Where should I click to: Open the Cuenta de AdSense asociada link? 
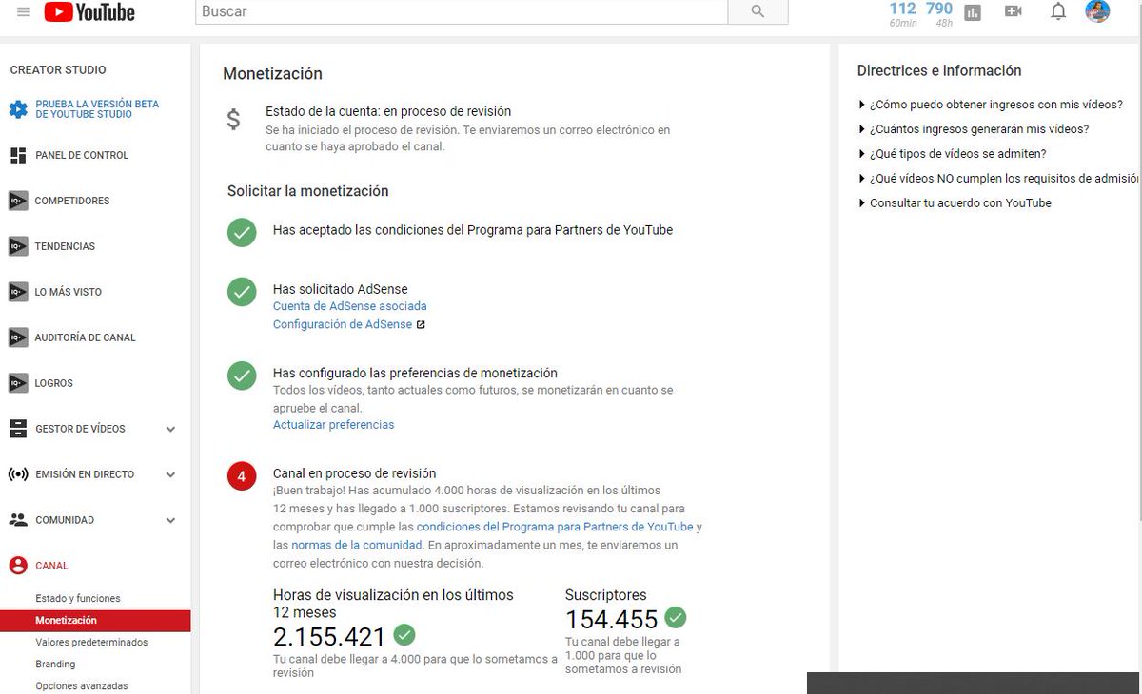pos(350,306)
